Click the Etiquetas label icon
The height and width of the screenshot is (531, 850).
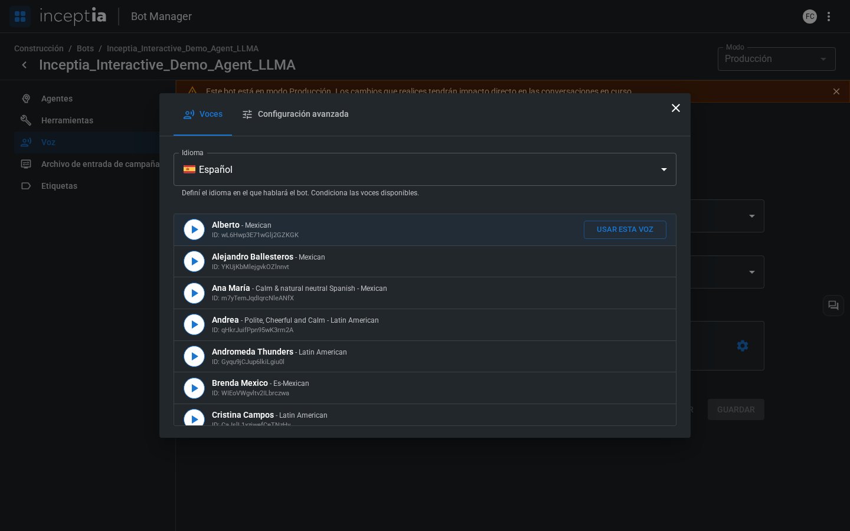point(26,186)
